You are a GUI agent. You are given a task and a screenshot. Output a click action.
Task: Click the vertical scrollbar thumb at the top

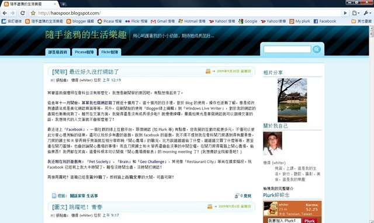(372, 34)
